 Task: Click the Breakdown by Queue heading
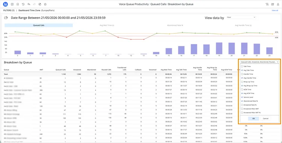pos(18,63)
